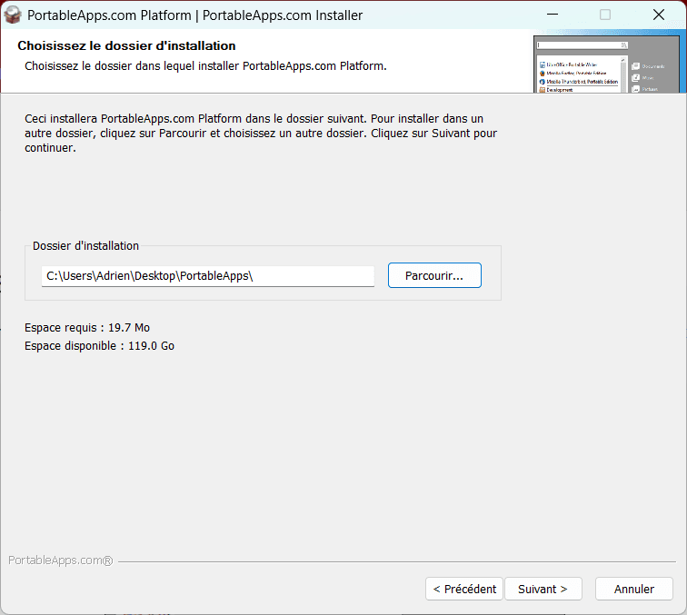The height and width of the screenshot is (615, 687).
Task: Go back with the < Précédent button
Action: pos(464,589)
